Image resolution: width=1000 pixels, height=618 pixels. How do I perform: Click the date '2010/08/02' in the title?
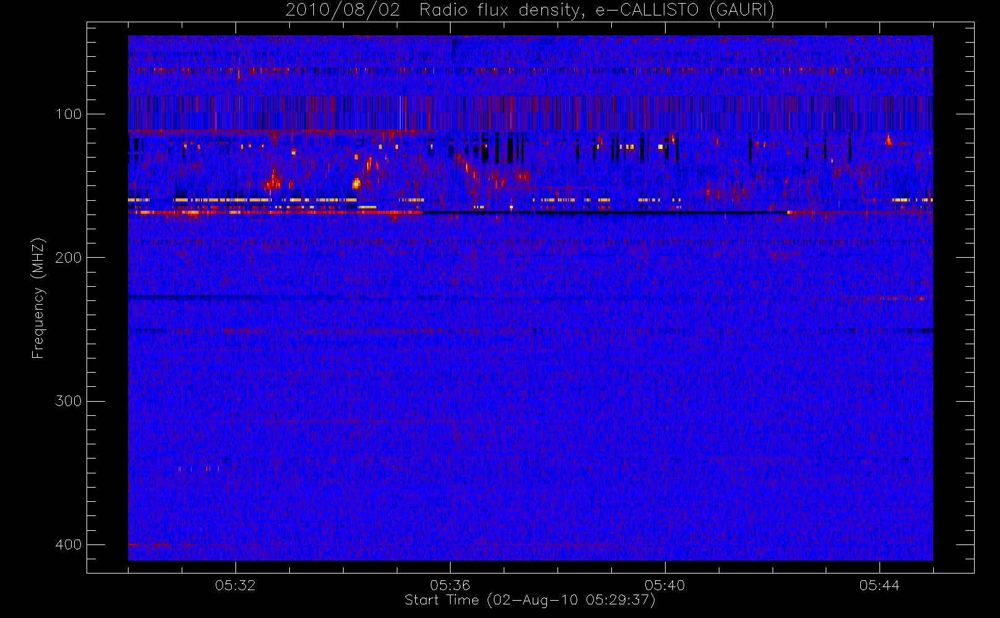point(342,11)
